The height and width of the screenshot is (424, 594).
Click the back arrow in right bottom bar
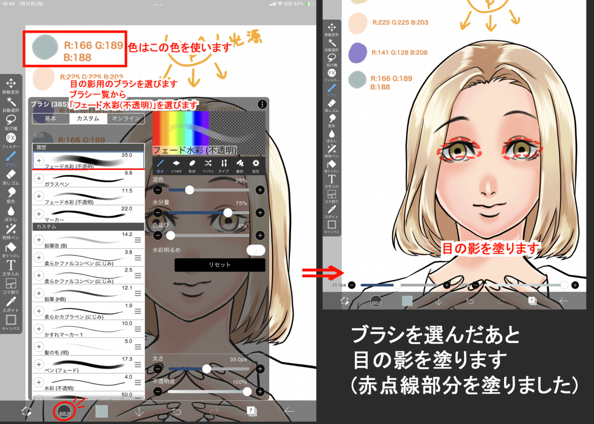click(x=563, y=301)
